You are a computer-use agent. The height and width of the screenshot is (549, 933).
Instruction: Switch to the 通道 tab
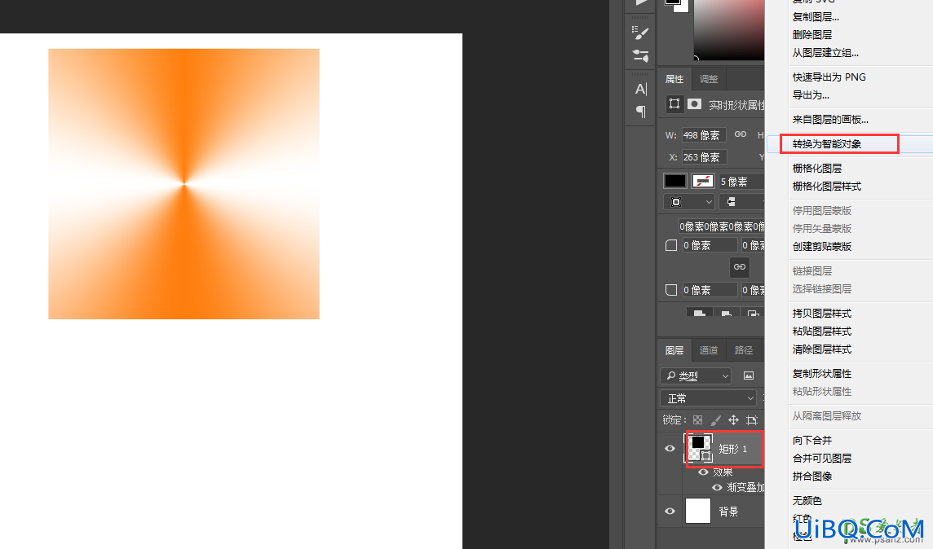coord(709,350)
